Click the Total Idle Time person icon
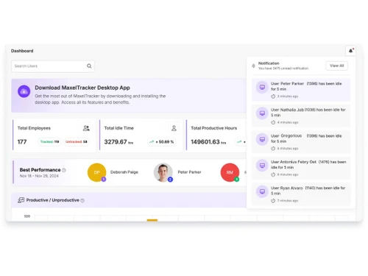The height and width of the screenshot is (276, 368). (174, 128)
